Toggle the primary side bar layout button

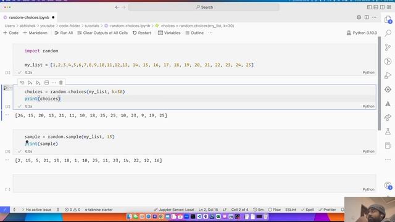(x=369, y=7)
